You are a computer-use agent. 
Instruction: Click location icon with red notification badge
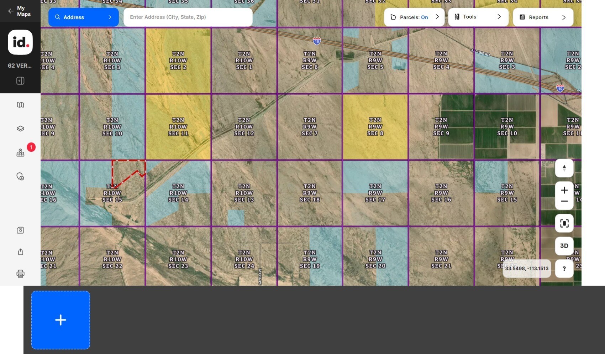point(20,153)
